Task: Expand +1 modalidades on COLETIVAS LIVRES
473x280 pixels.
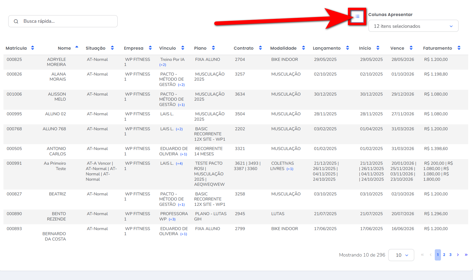Action: (x=290, y=169)
